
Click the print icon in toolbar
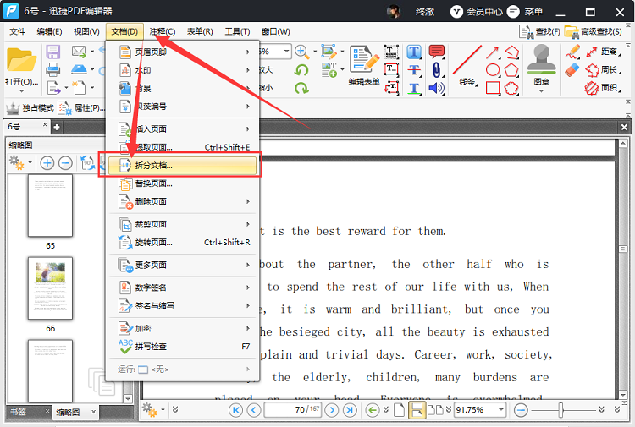click(52, 69)
